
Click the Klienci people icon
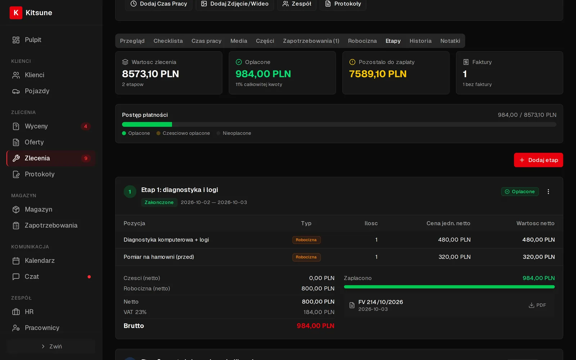pos(16,75)
